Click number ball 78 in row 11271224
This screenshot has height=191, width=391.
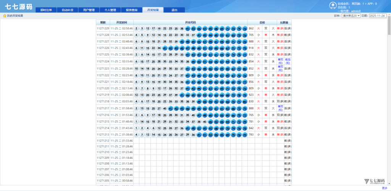245,62
